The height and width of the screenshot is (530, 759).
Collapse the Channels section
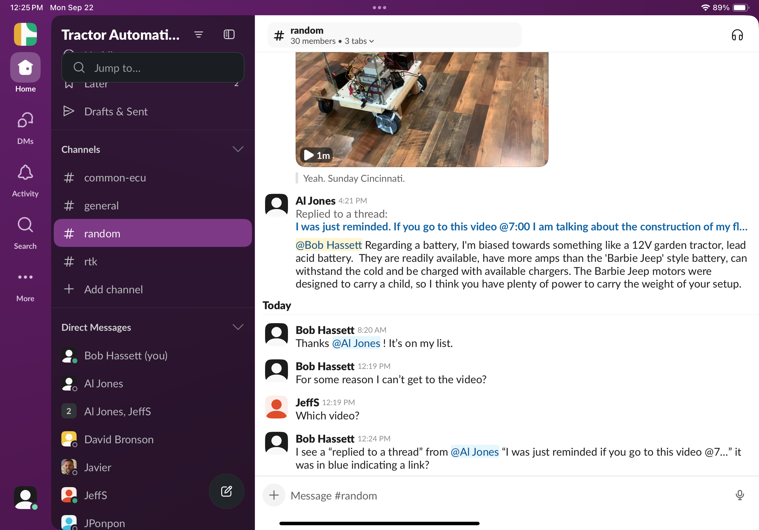(x=238, y=149)
